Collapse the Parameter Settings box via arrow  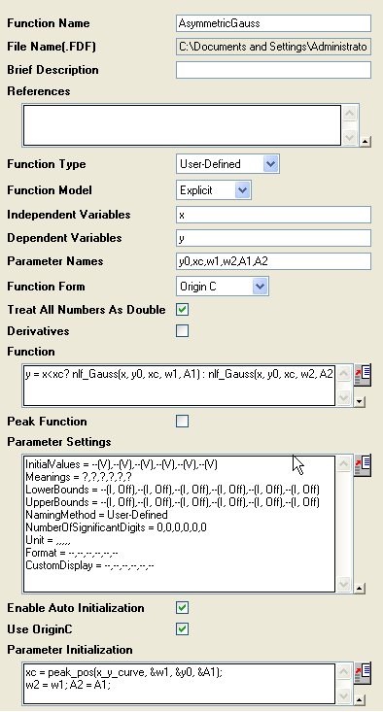coord(360,589)
